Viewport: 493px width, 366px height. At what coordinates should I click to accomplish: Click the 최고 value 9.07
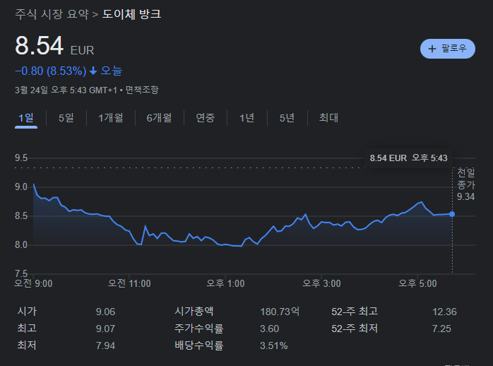coord(106,329)
